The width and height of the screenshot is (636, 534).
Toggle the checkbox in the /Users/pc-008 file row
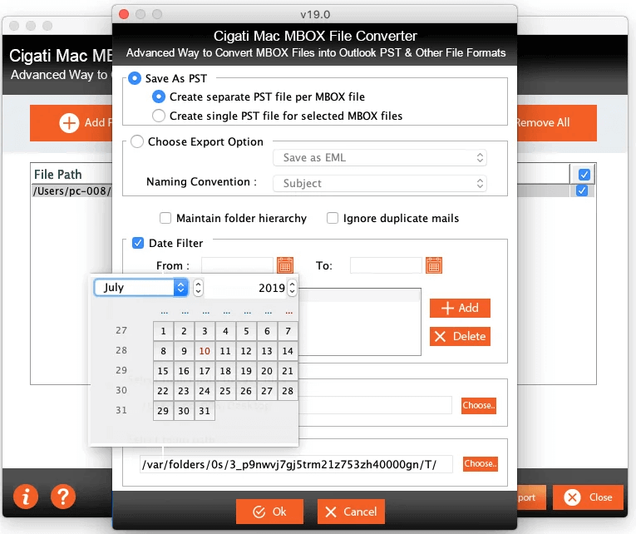(582, 190)
